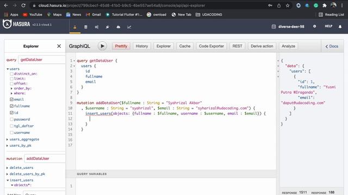Check the username field
Image resolution: width=348 pixels, height=195 pixels.
[x=11, y=133]
